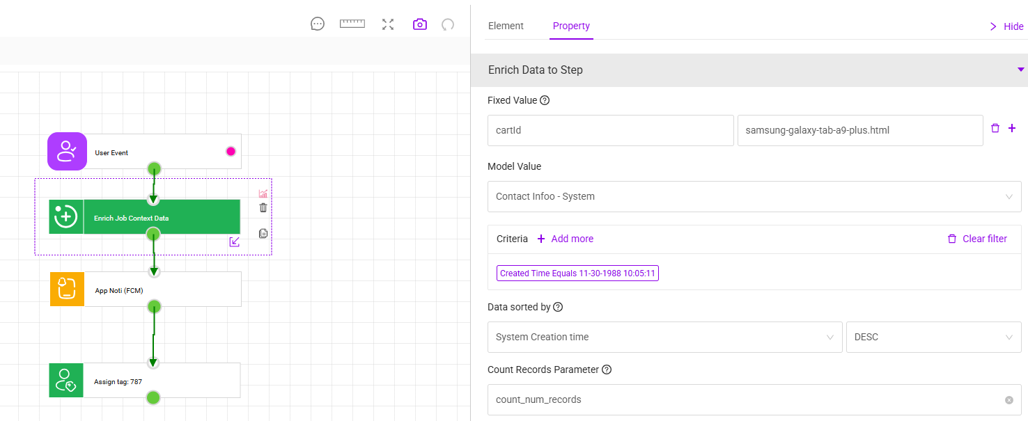Delete the Enrich Job Context Data node
This screenshot has width=1028, height=421.
[x=263, y=207]
